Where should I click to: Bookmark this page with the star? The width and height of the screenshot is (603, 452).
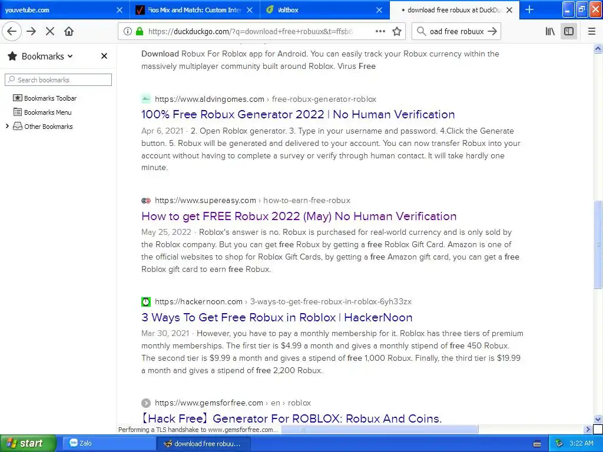397,32
